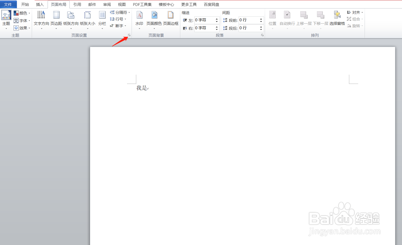Increase right indent with up arrow

tap(217, 27)
